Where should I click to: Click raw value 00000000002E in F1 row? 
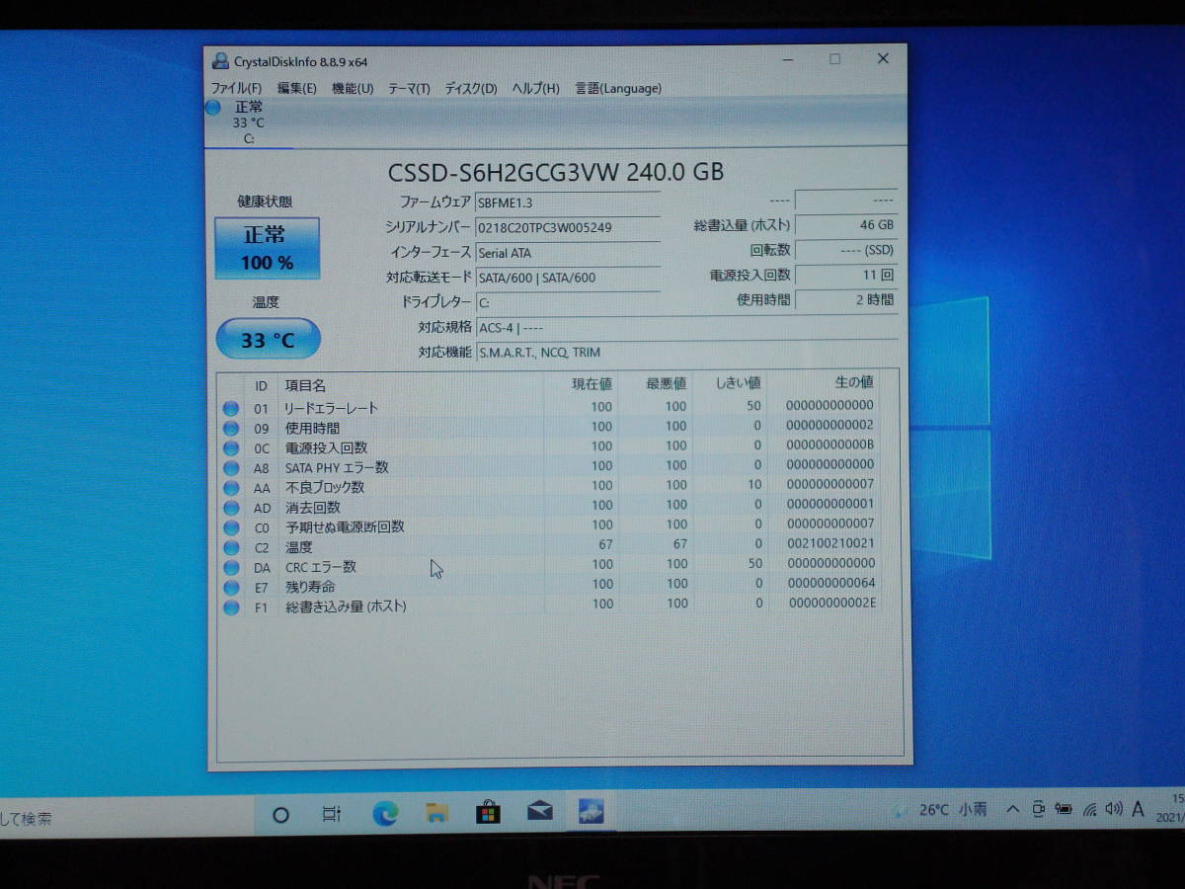point(832,603)
